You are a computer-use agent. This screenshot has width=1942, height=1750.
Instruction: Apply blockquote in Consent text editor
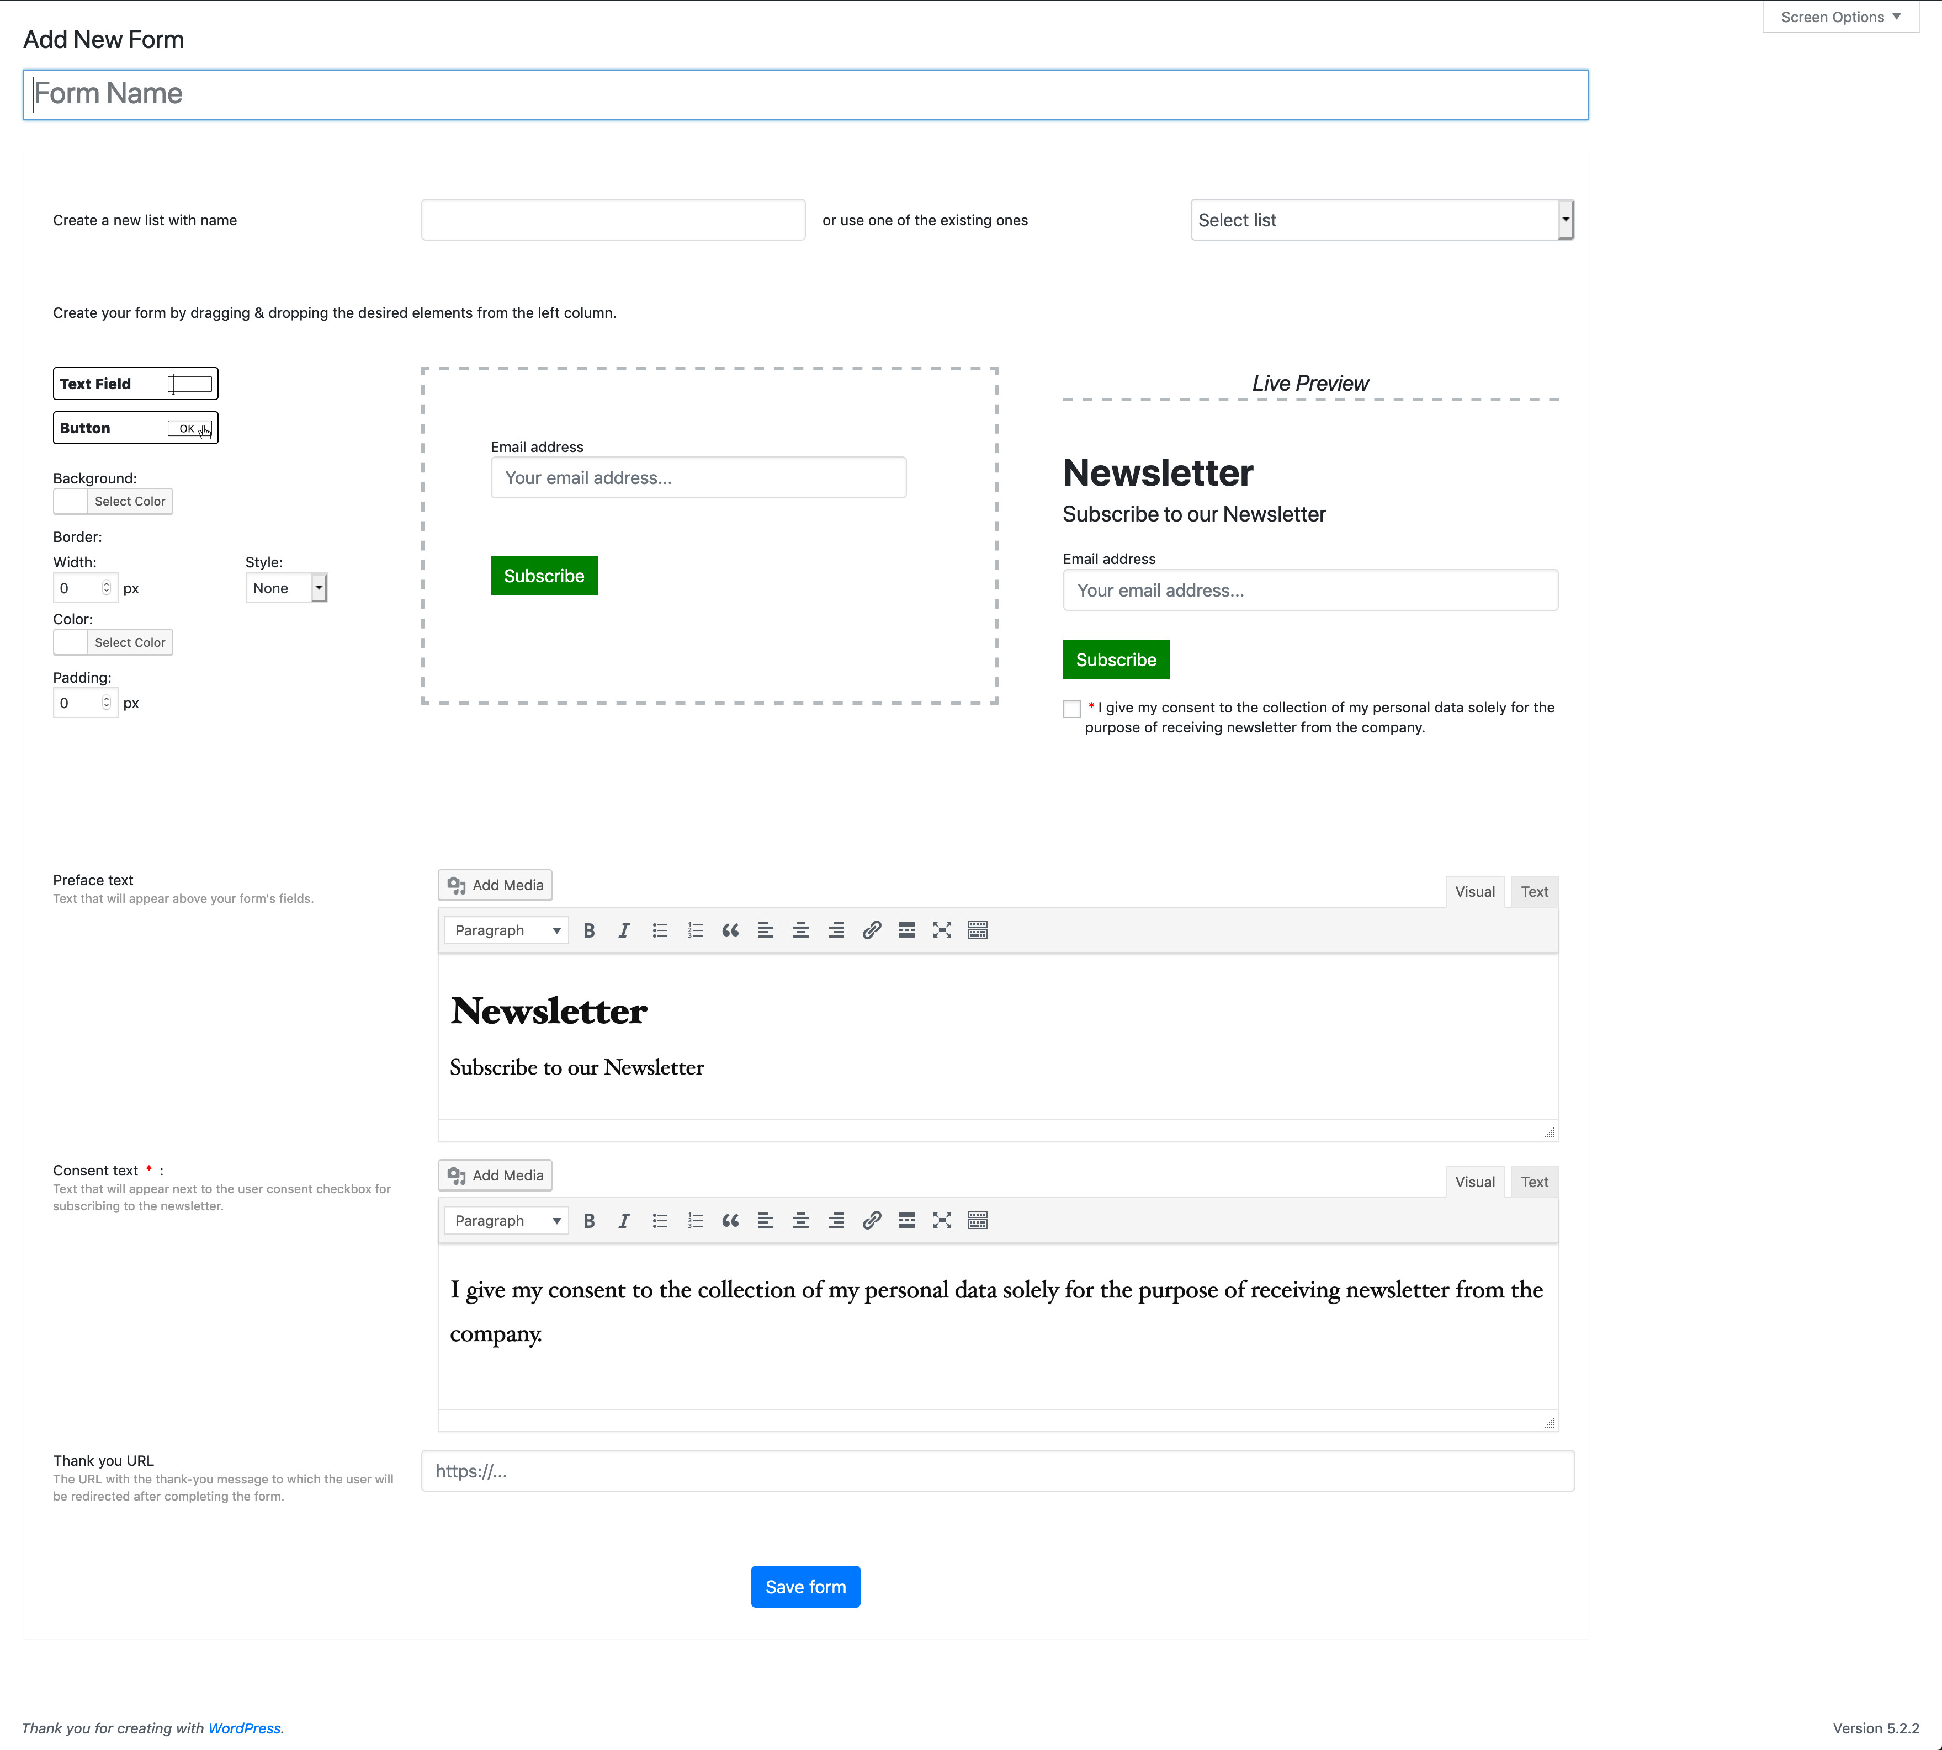tap(730, 1220)
